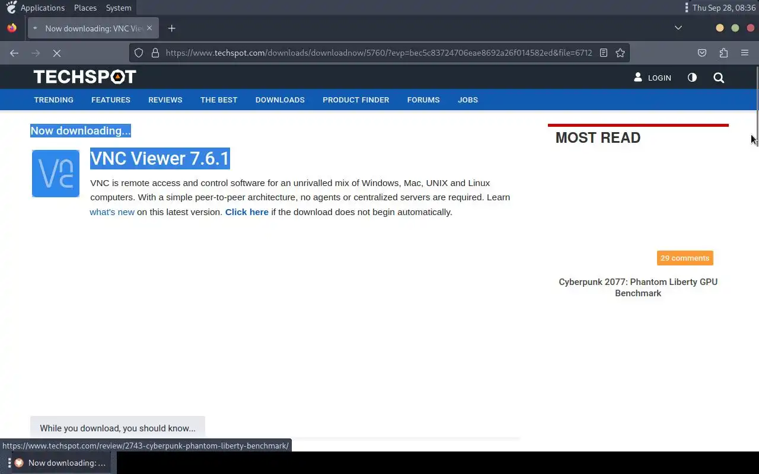Open Cyberpunk 2077 Phantom Liberty GPU Benchmark article
759x474 pixels.
pos(638,287)
